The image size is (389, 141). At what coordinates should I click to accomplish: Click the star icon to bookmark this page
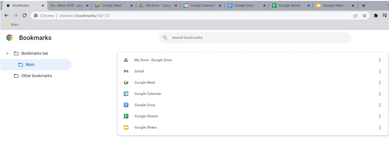point(364,15)
